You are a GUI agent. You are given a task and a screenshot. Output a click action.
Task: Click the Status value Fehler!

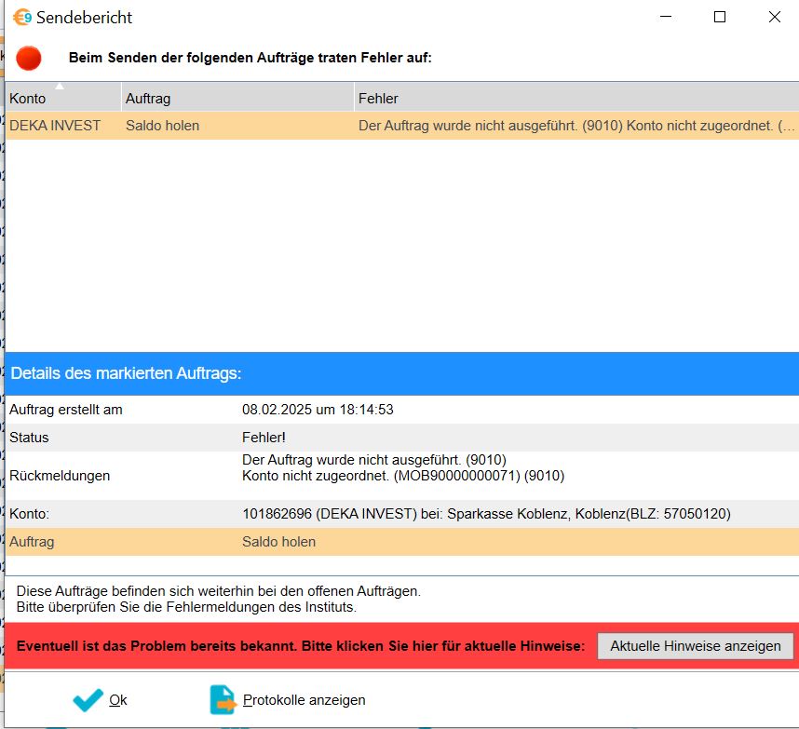[264, 437]
